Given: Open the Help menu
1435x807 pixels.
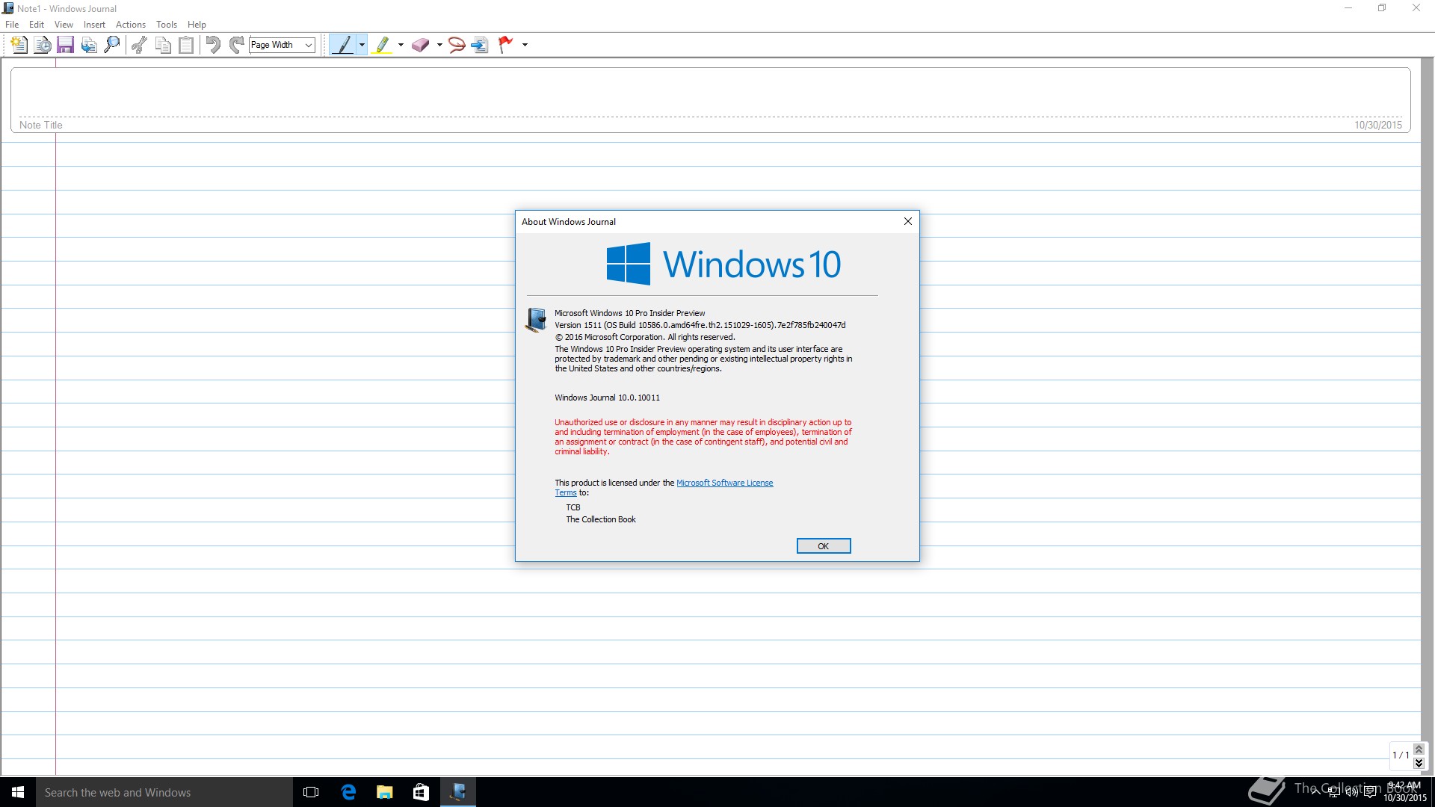Looking at the screenshot, I should pos(197,25).
